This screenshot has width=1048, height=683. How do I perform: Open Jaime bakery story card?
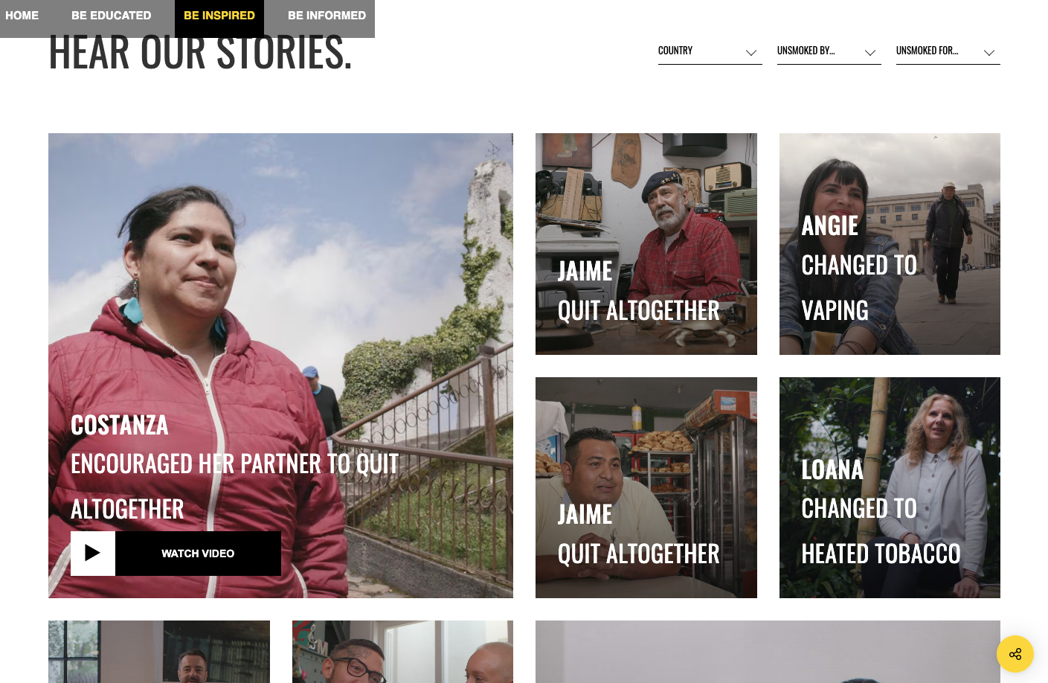coord(646,487)
